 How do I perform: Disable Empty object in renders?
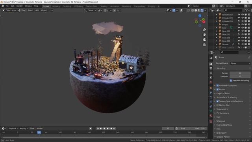coord(249,24)
